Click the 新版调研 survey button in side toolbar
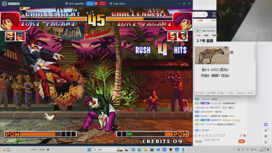The width and height of the screenshot is (272, 153). tap(266, 124)
